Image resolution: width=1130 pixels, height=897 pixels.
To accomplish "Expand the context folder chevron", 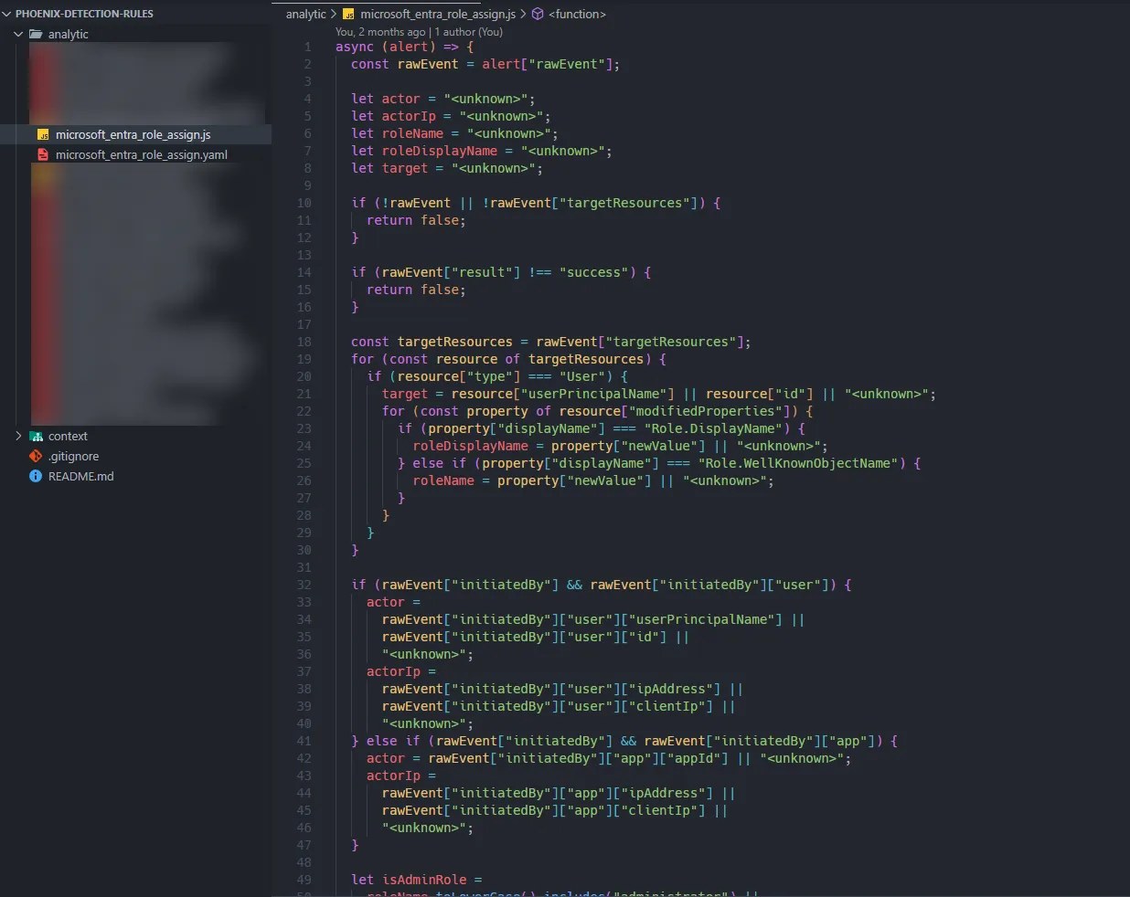I will [x=18, y=437].
